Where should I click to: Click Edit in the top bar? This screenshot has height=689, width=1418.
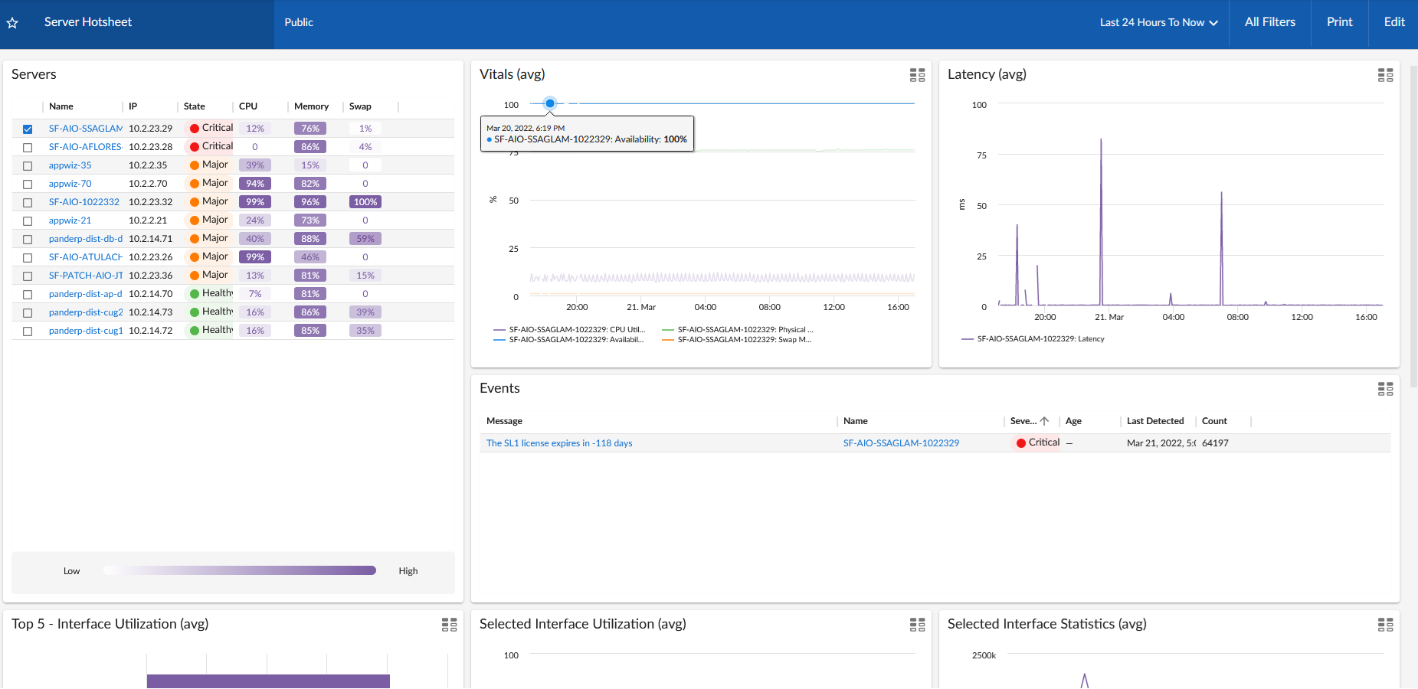pos(1393,22)
